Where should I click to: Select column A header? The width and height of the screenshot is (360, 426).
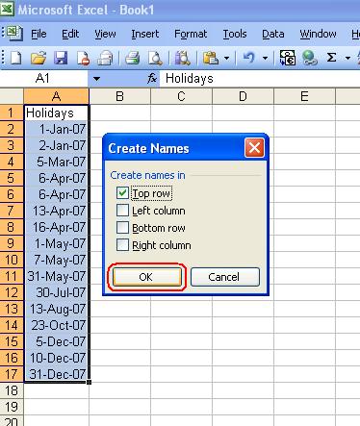coord(56,96)
